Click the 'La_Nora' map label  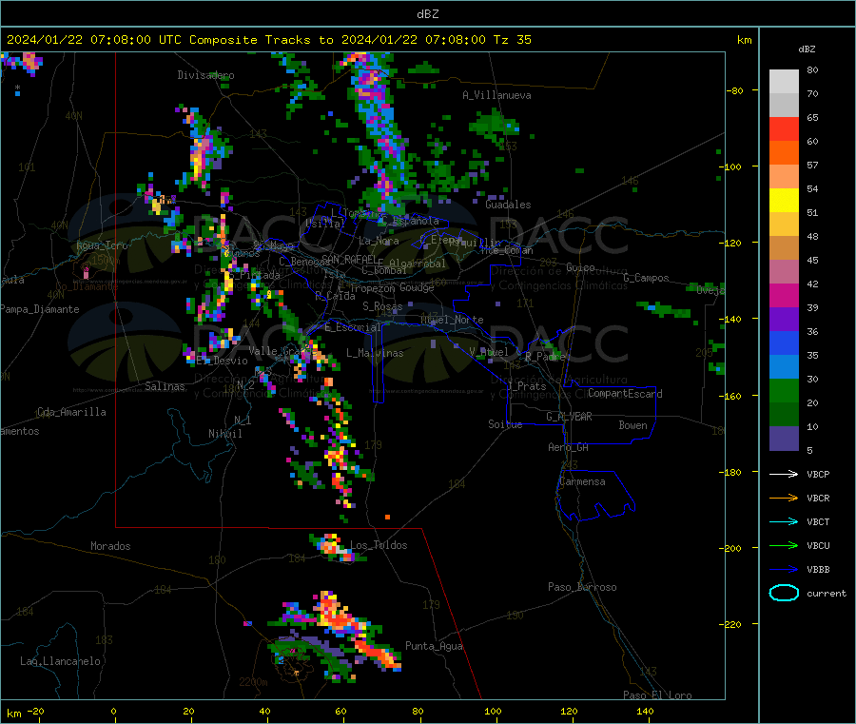coord(379,241)
